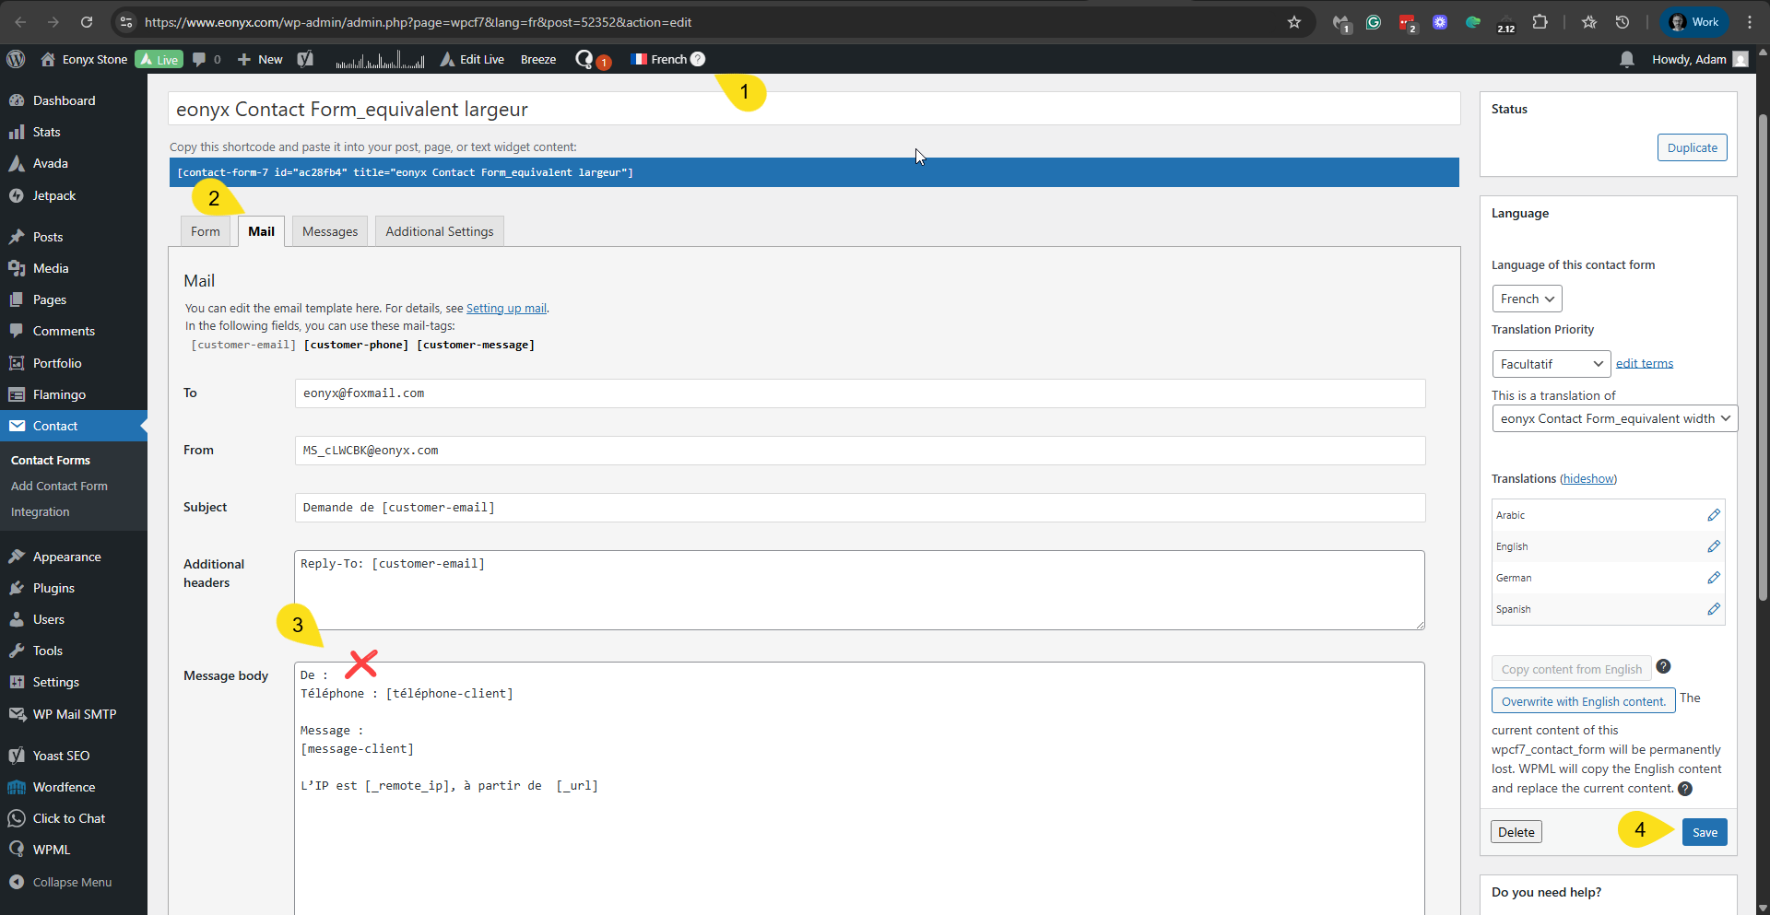Screen dimensions: 1770x915
Task: Select the contact form shortcode text
Action: pyautogui.click(x=814, y=172)
